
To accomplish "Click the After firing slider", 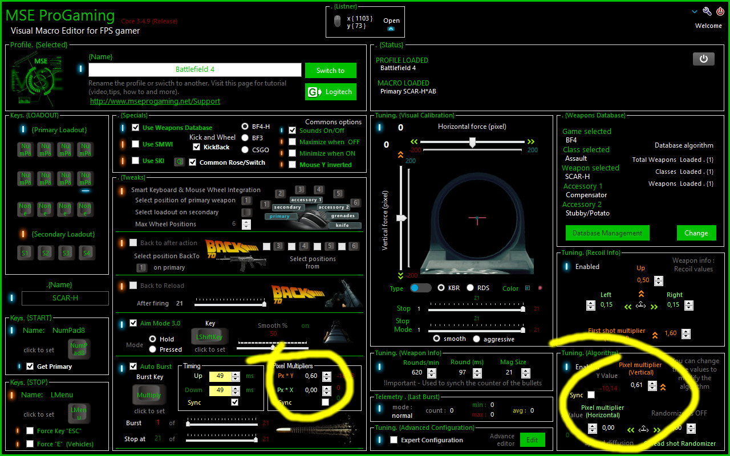I will [230, 303].
